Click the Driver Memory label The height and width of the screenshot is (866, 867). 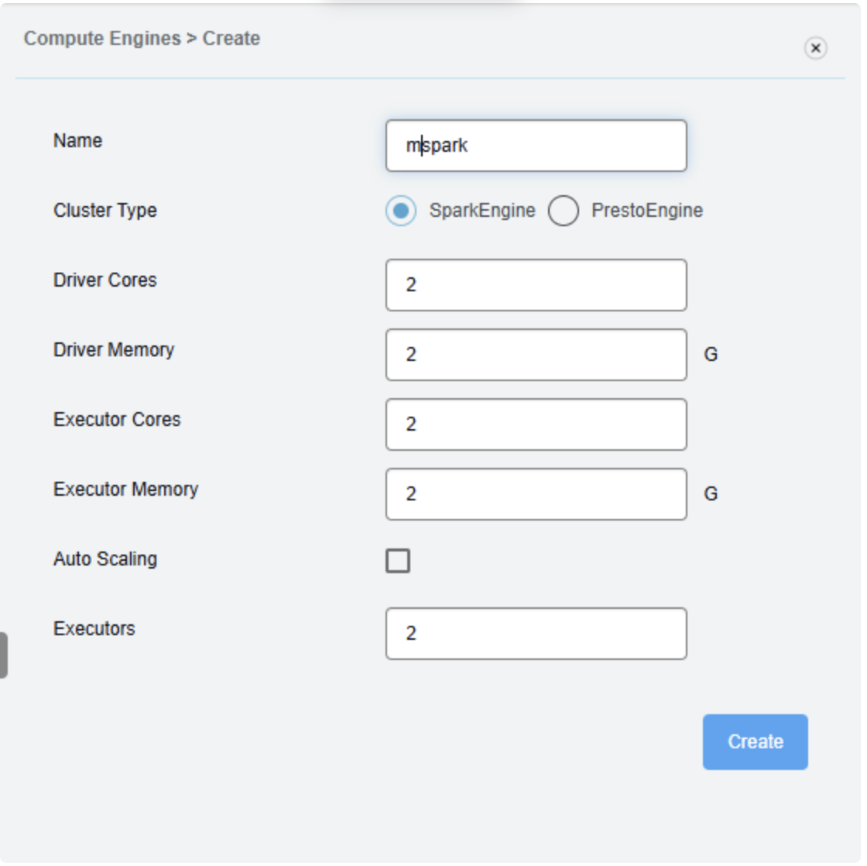114,350
